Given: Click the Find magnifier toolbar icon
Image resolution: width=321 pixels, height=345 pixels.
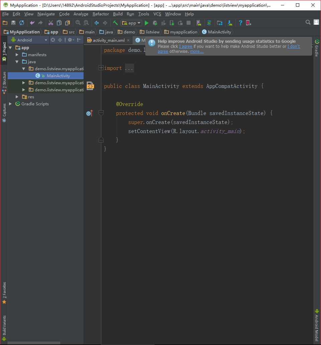Looking at the screenshot, I should click(78, 23).
